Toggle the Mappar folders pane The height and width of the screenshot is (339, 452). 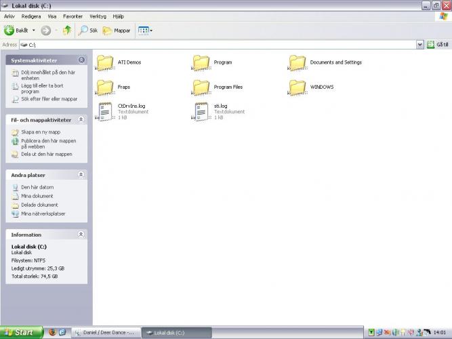click(x=117, y=31)
